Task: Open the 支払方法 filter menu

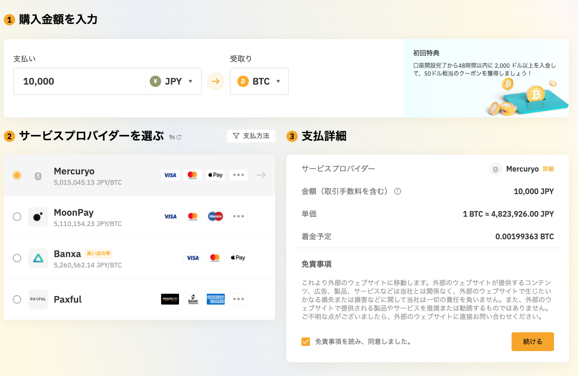Action: 251,136
